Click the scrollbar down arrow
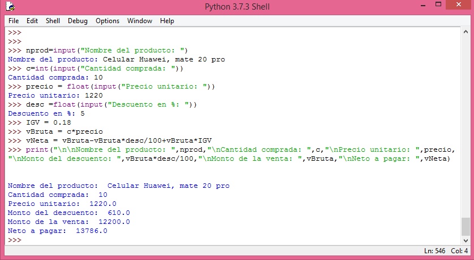The image size is (474, 260). click(466, 240)
